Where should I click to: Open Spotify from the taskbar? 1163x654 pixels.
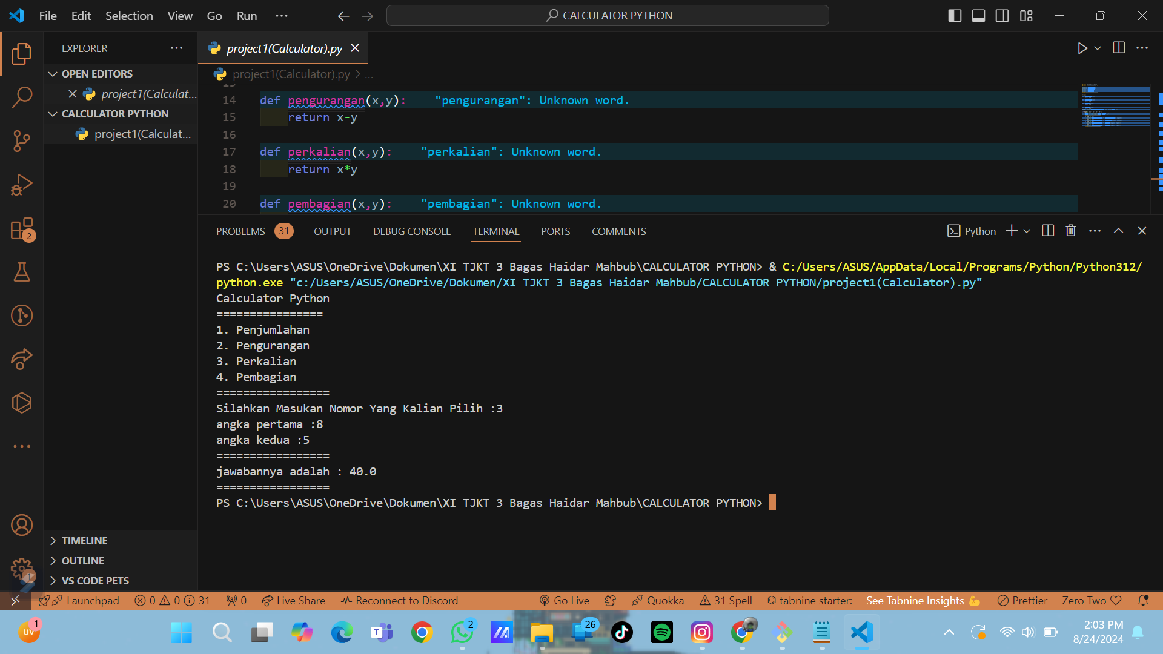click(661, 633)
